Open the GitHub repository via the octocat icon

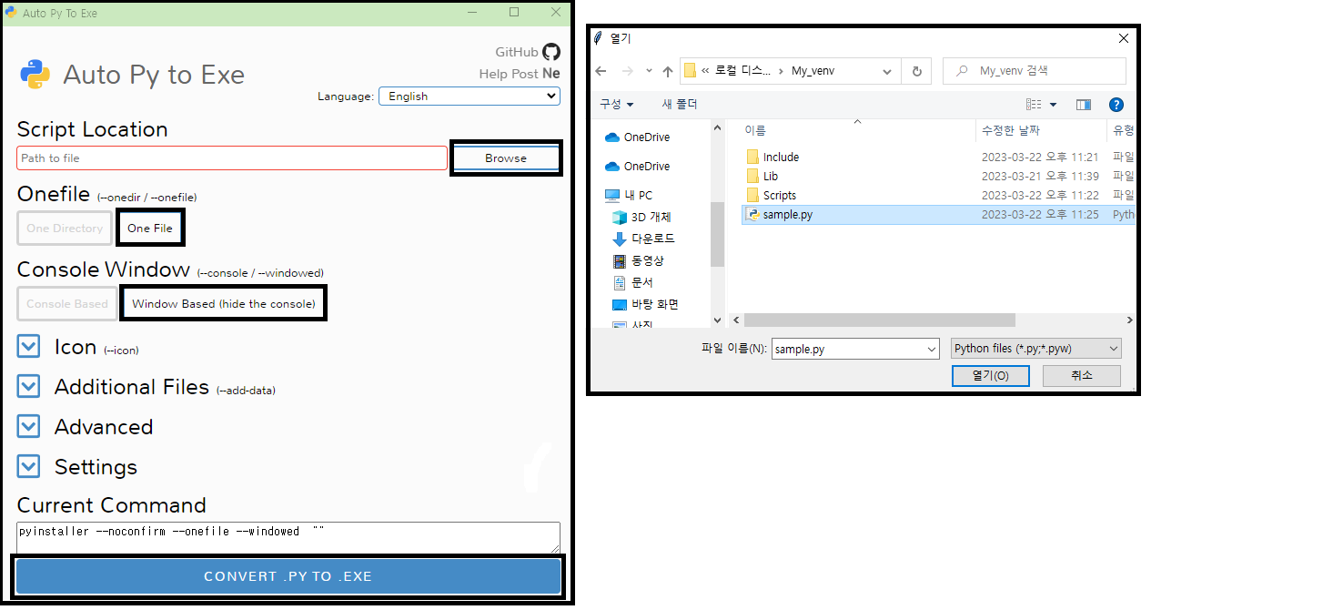click(553, 52)
